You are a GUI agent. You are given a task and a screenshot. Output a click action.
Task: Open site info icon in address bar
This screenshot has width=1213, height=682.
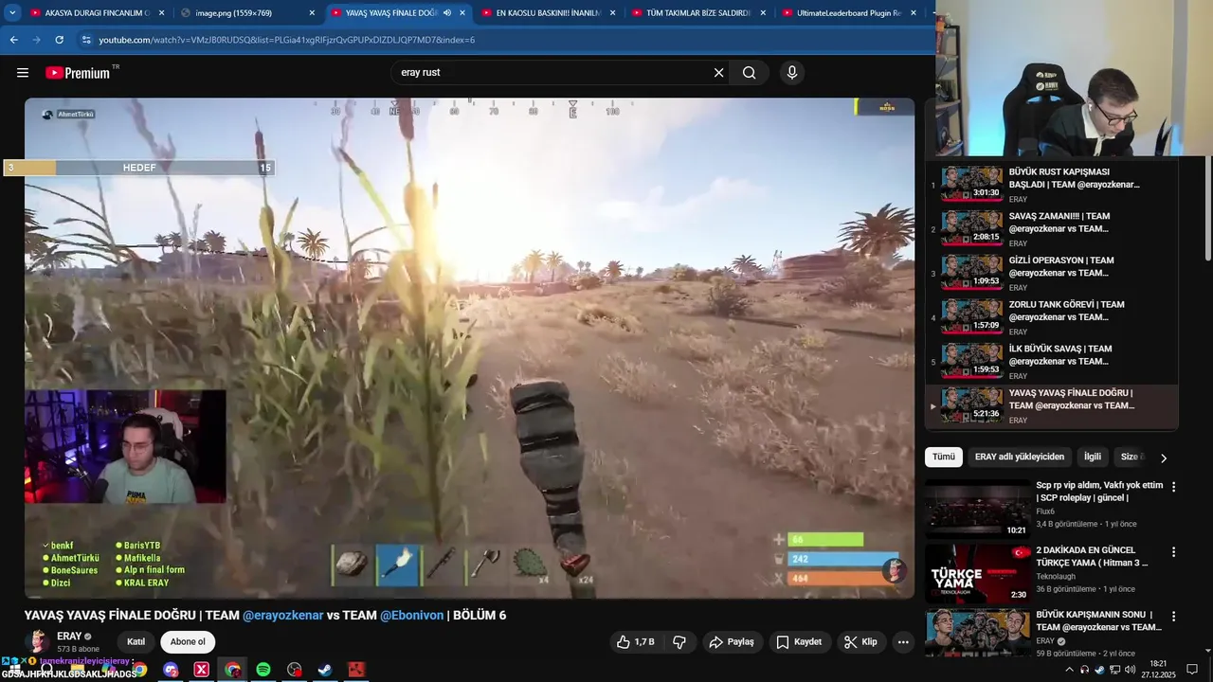(86, 40)
